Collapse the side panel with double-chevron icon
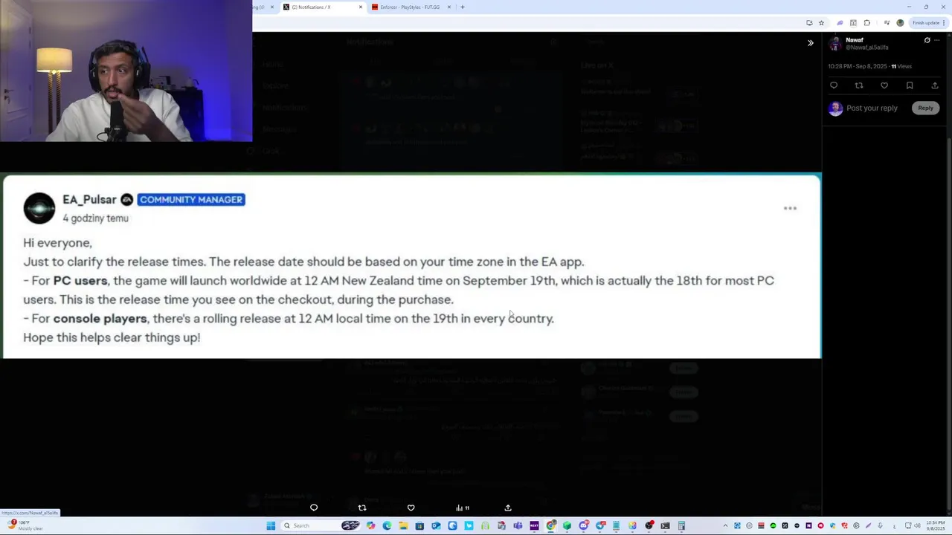Image resolution: width=952 pixels, height=535 pixels. click(811, 43)
